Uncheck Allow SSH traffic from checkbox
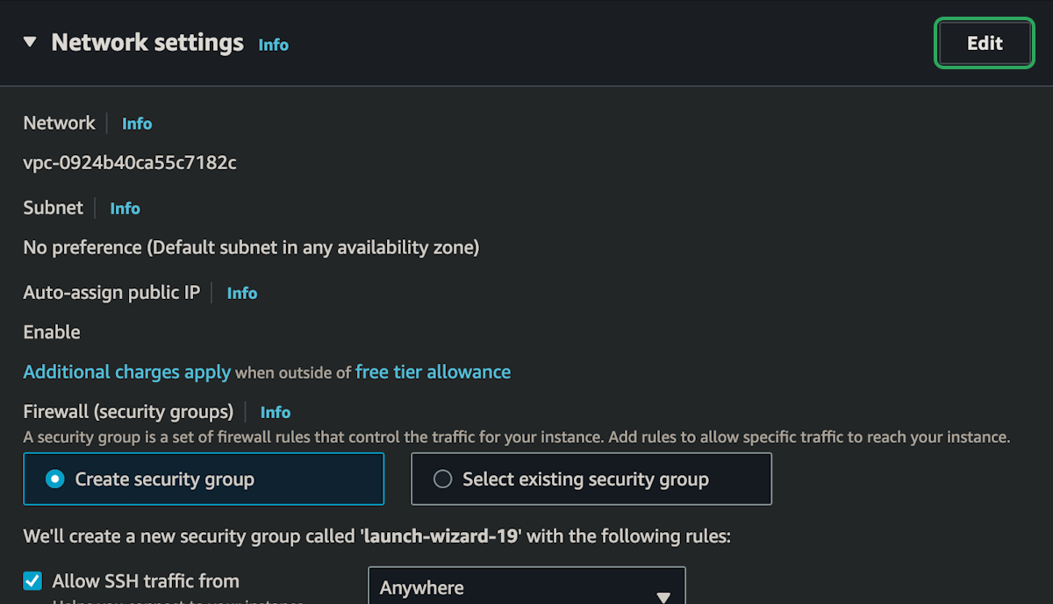This screenshot has height=604, width=1053. (x=32, y=580)
